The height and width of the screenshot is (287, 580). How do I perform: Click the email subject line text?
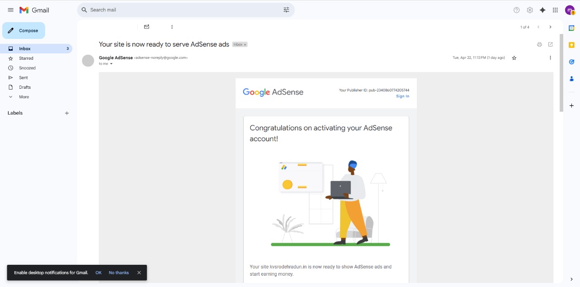[x=164, y=44]
